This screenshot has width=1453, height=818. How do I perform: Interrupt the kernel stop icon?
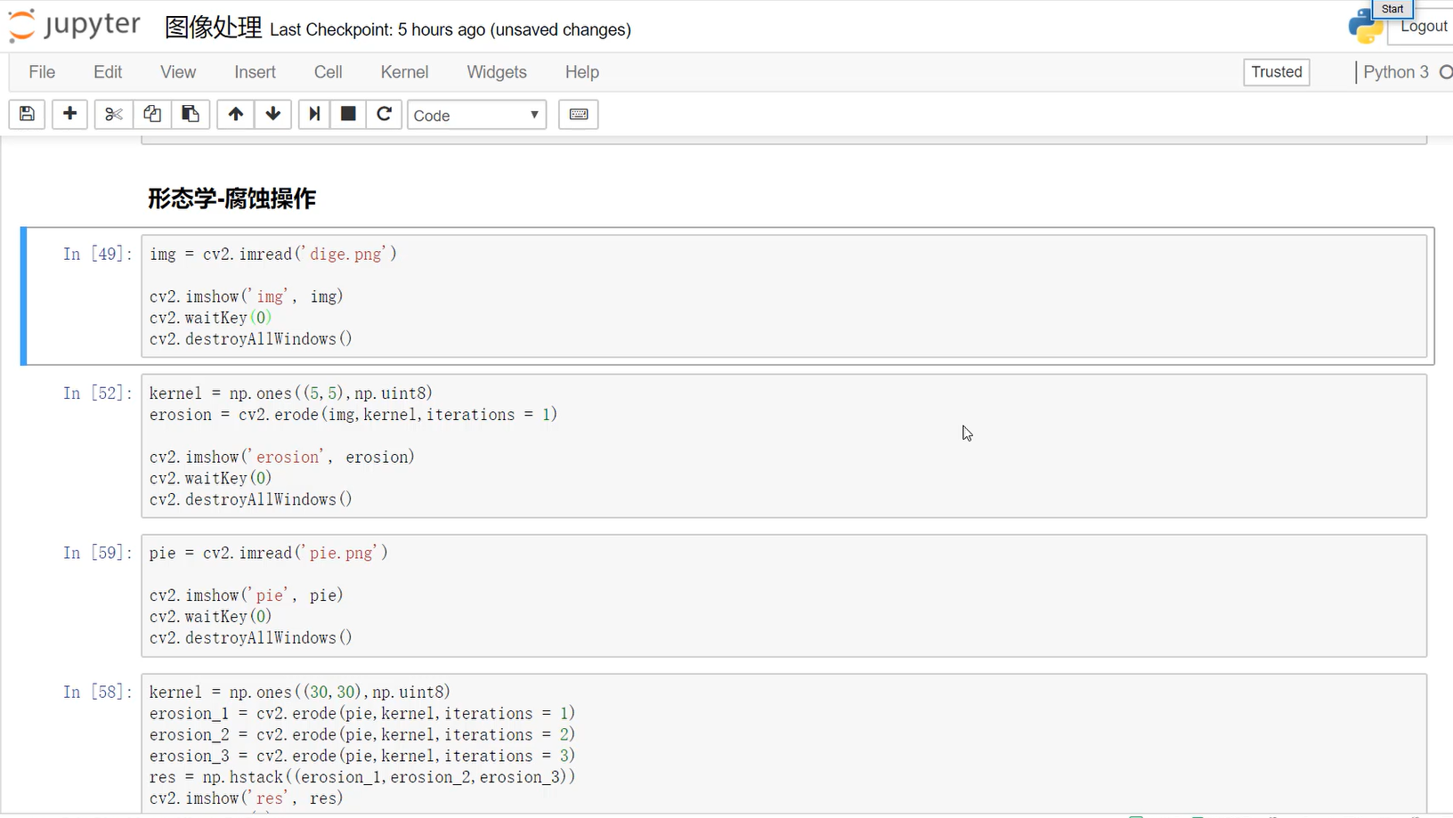click(348, 114)
